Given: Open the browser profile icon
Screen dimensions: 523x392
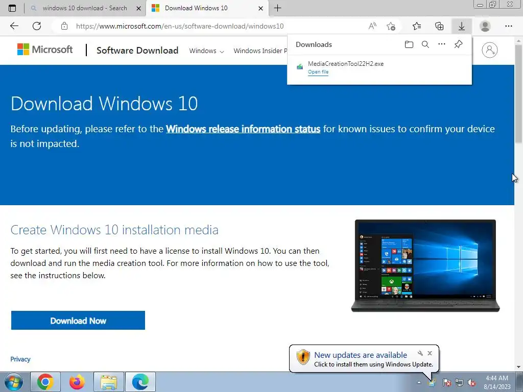Looking at the screenshot, I should [x=485, y=26].
